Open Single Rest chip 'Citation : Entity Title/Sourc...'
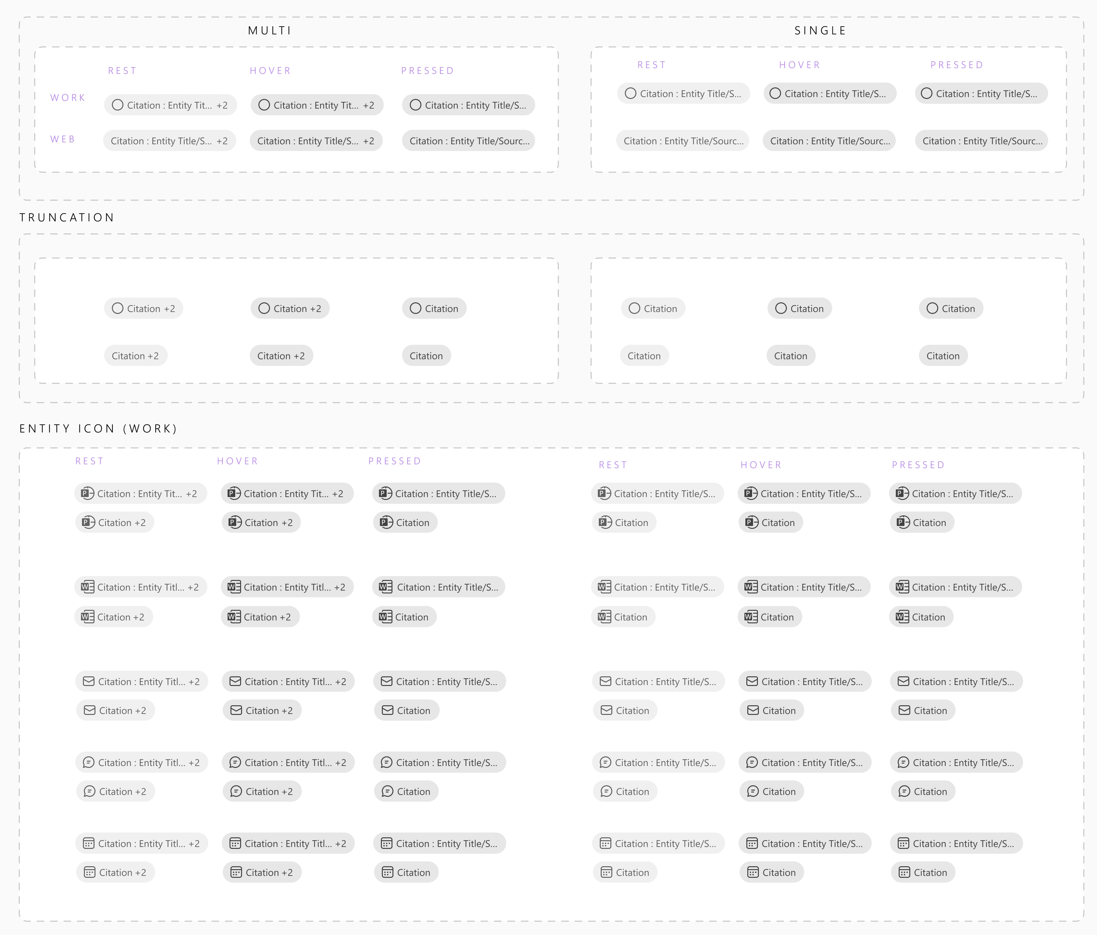1097x935 pixels. click(682, 141)
